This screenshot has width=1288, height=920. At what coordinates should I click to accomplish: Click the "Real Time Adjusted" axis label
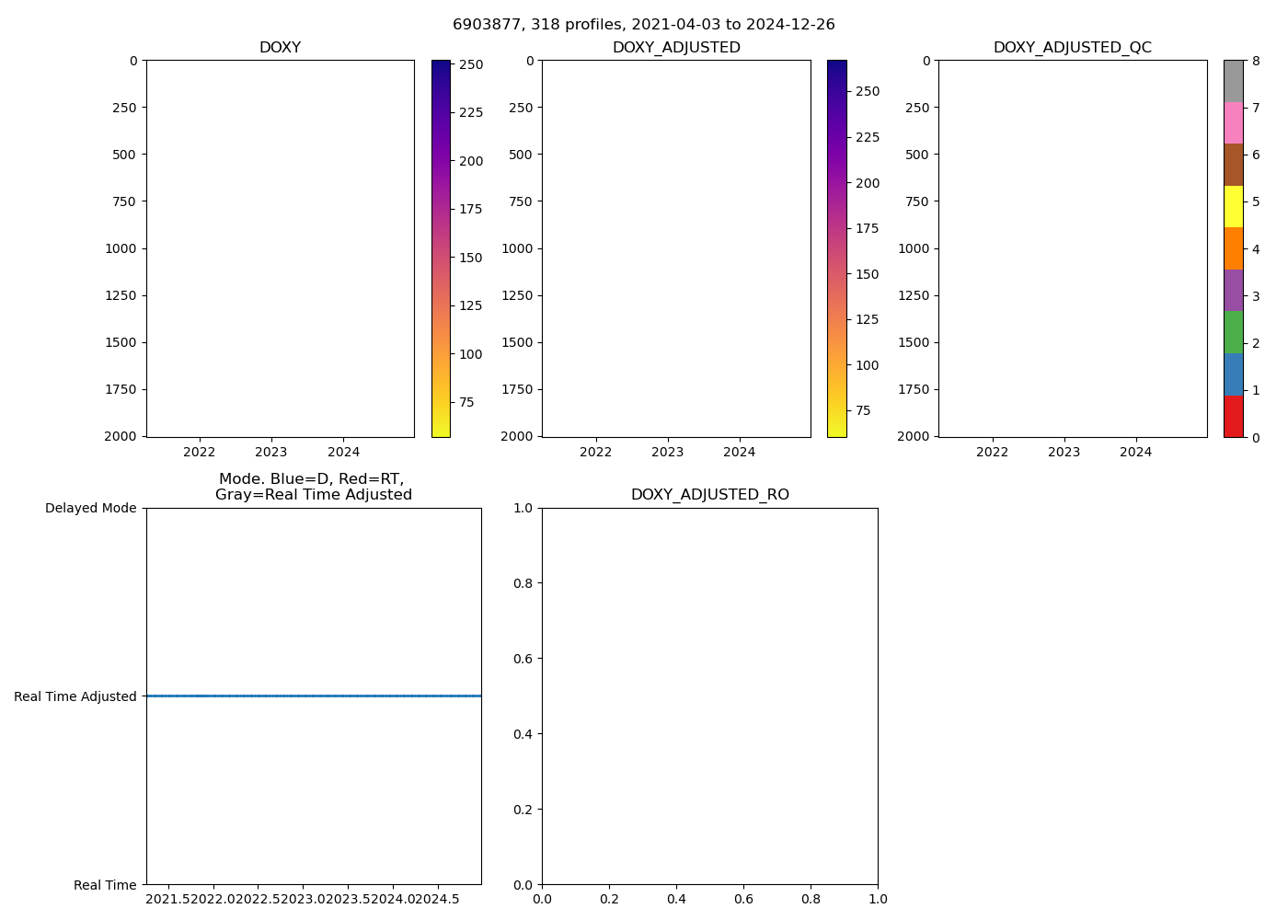pos(75,696)
